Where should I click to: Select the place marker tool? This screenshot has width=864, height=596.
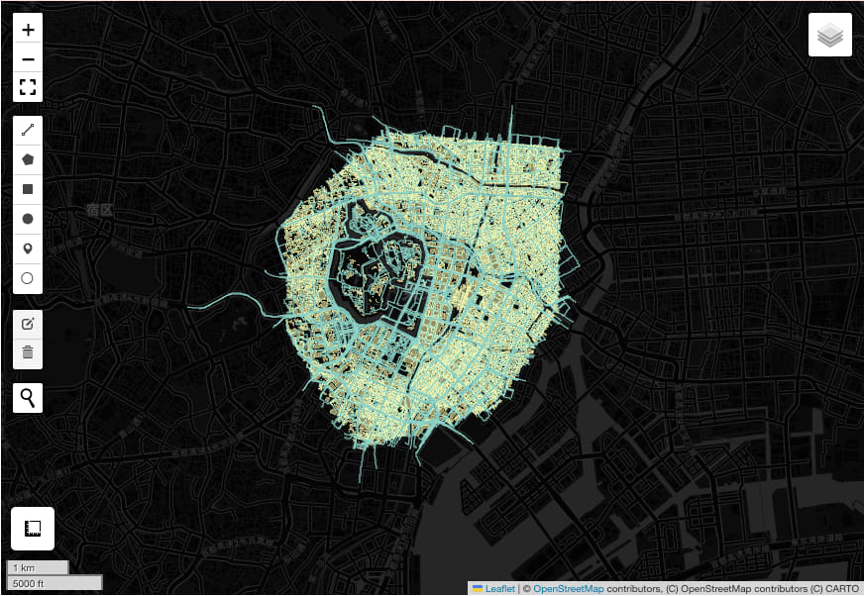[28, 248]
